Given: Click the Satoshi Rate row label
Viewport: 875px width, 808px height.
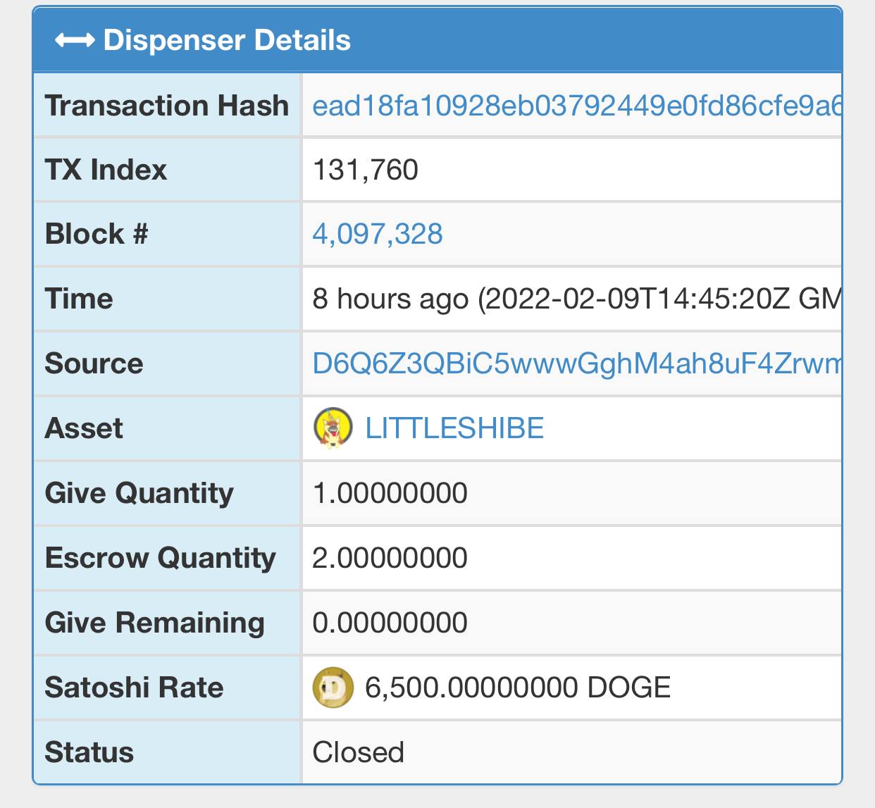Looking at the screenshot, I should pyautogui.click(x=134, y=688).
